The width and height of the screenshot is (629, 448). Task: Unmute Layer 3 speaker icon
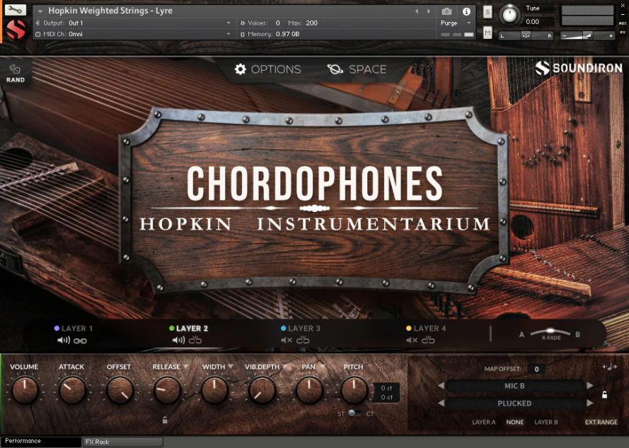click(x=287, y=340)
